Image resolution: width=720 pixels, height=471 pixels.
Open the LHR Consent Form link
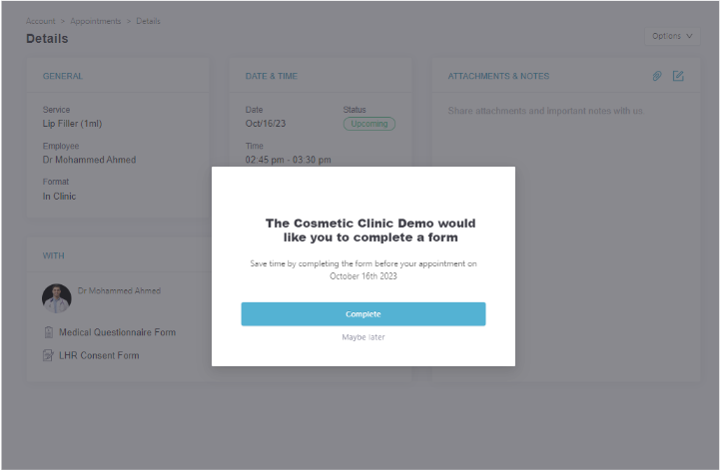point(99,355)
